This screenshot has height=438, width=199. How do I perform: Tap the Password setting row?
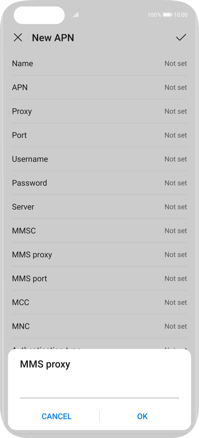99,183
